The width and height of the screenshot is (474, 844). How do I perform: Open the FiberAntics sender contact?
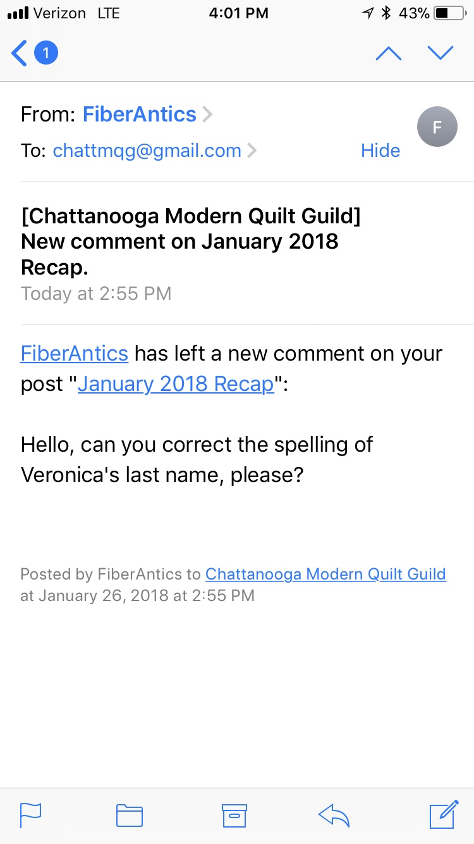pyautogui.click(x=140, y=115)
